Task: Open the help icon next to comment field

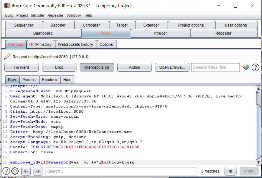Action: pos(255,67)
